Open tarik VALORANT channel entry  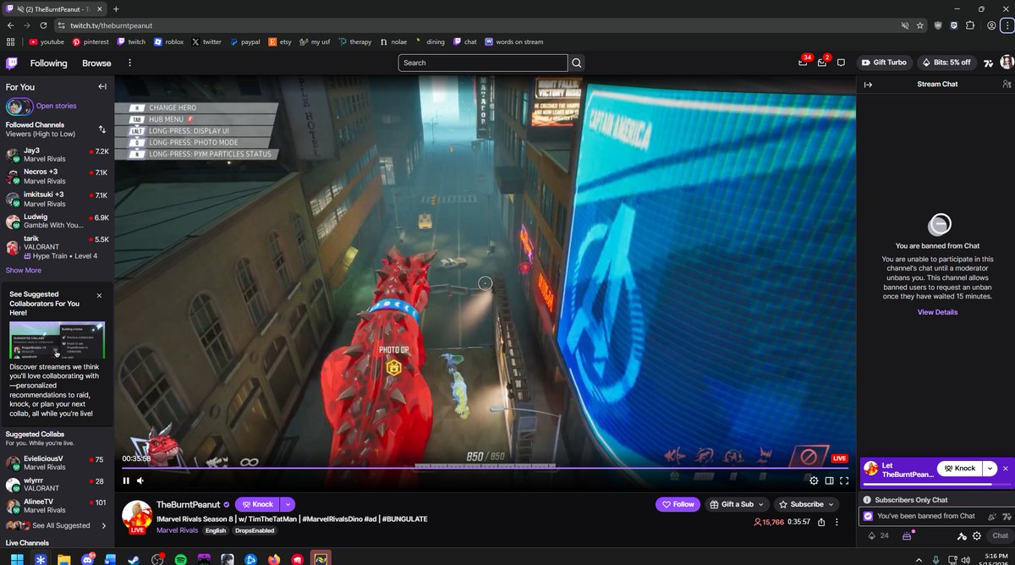point(57,247)
